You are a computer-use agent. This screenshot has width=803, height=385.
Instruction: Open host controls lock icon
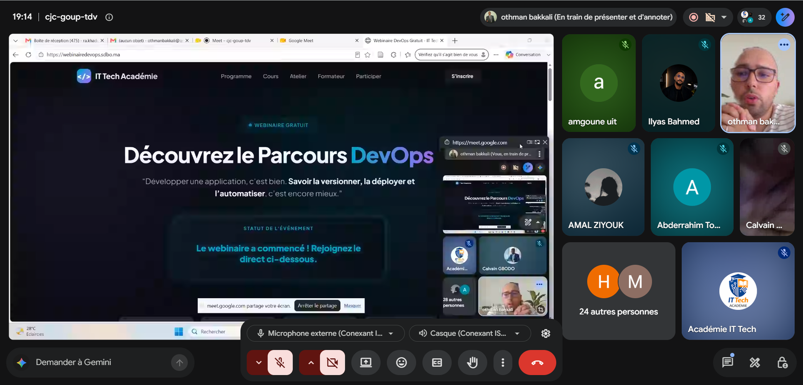pyautogui.click(x=782, y=362)
